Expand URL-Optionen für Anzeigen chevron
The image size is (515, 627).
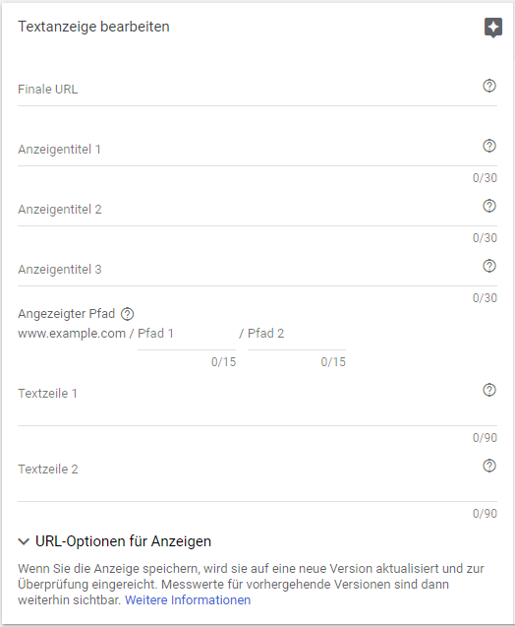click(24, 541)
